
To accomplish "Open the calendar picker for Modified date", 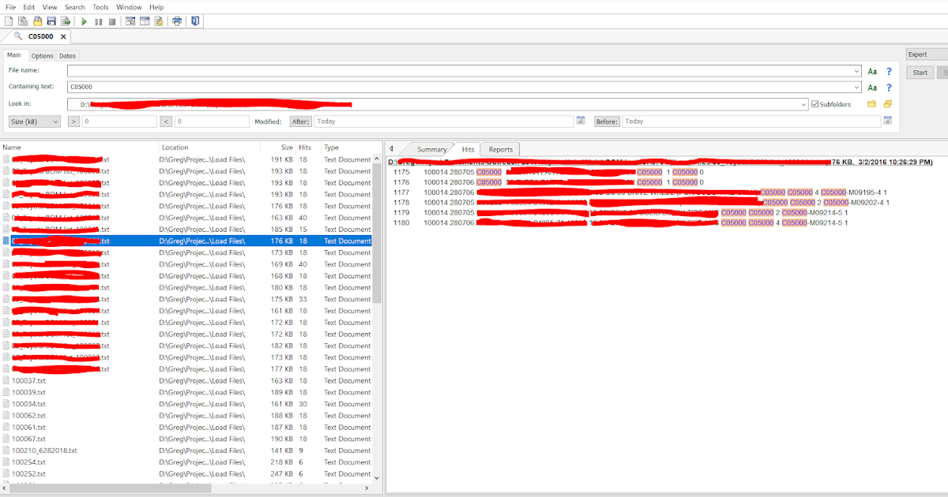I will click(x=581, y=121).
